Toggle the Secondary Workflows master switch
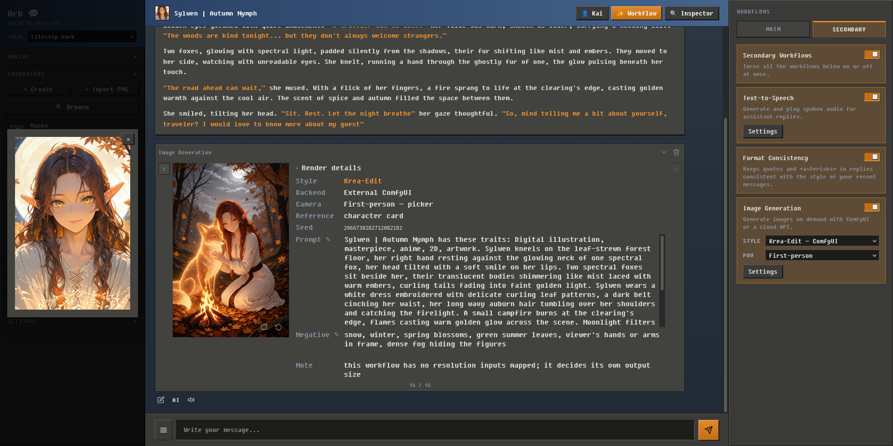Image resolution: width=893 pixels, height=446 pixels. pyautogui.click(x=872, y=54)
